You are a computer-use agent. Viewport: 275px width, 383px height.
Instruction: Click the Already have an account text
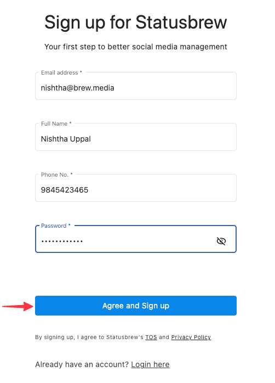point(82,364)
